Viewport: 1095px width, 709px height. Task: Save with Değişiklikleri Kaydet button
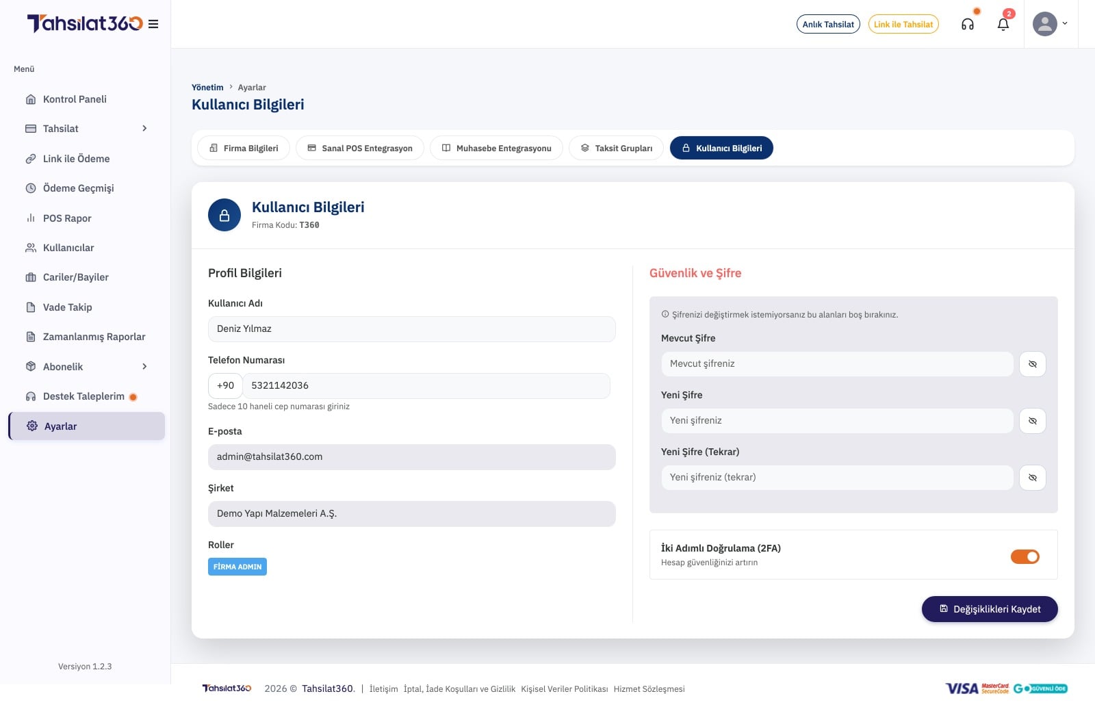pos(990,609)
